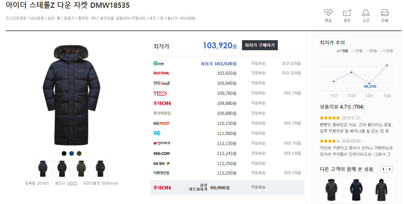404x204 pixels.
Task: Select the blue color swatch
Action: [72, 153]
